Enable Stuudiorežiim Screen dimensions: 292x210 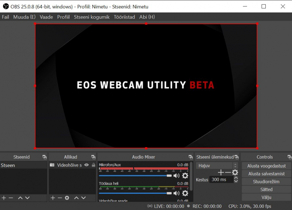[x=266, y=181]
